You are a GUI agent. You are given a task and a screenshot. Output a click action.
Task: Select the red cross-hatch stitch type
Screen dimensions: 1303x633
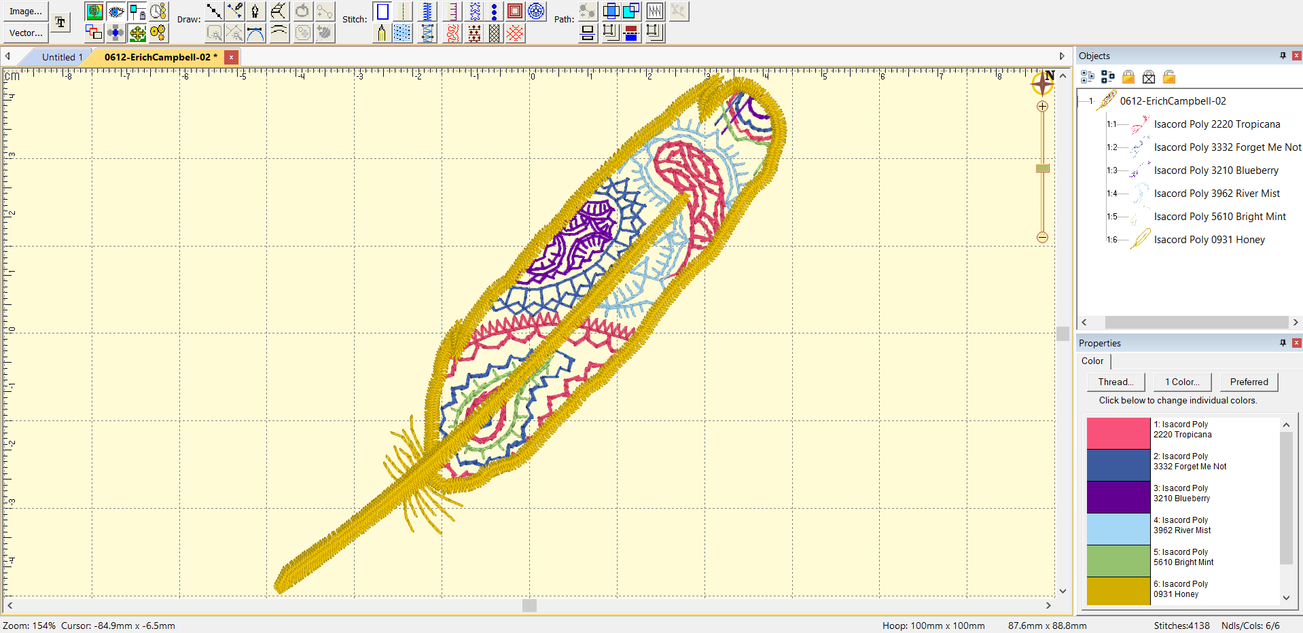coord(515,33)
